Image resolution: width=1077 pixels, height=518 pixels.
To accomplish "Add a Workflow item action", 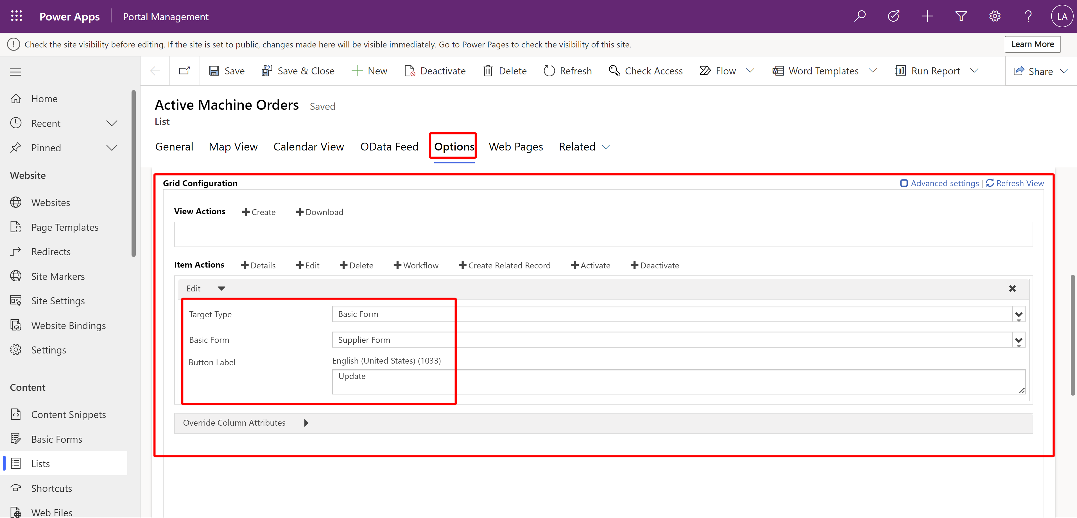I will click(416, 265).
